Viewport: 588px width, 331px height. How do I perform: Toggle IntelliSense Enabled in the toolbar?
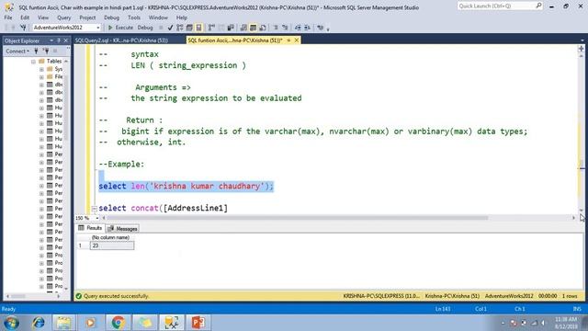(198, 28)
